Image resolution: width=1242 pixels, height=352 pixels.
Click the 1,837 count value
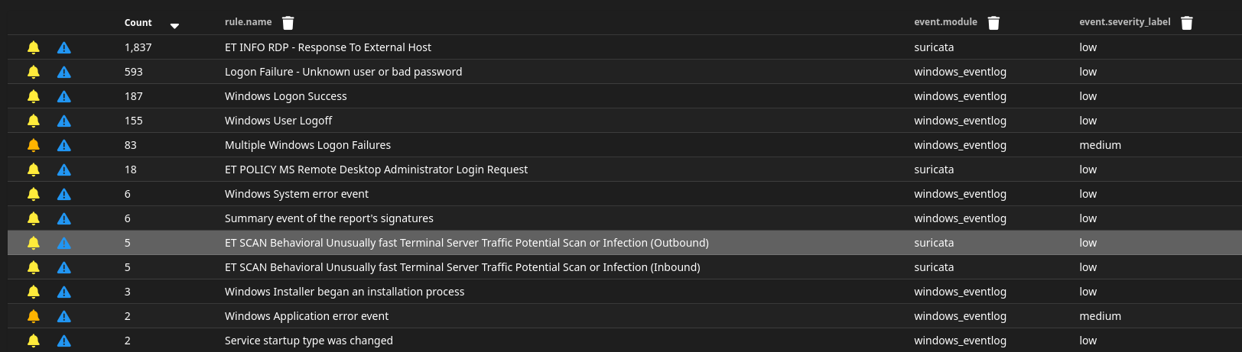[138, 47]
